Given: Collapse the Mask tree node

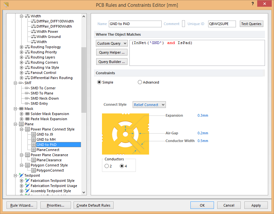Looking at the screenshot, I should tap(15, 109).
